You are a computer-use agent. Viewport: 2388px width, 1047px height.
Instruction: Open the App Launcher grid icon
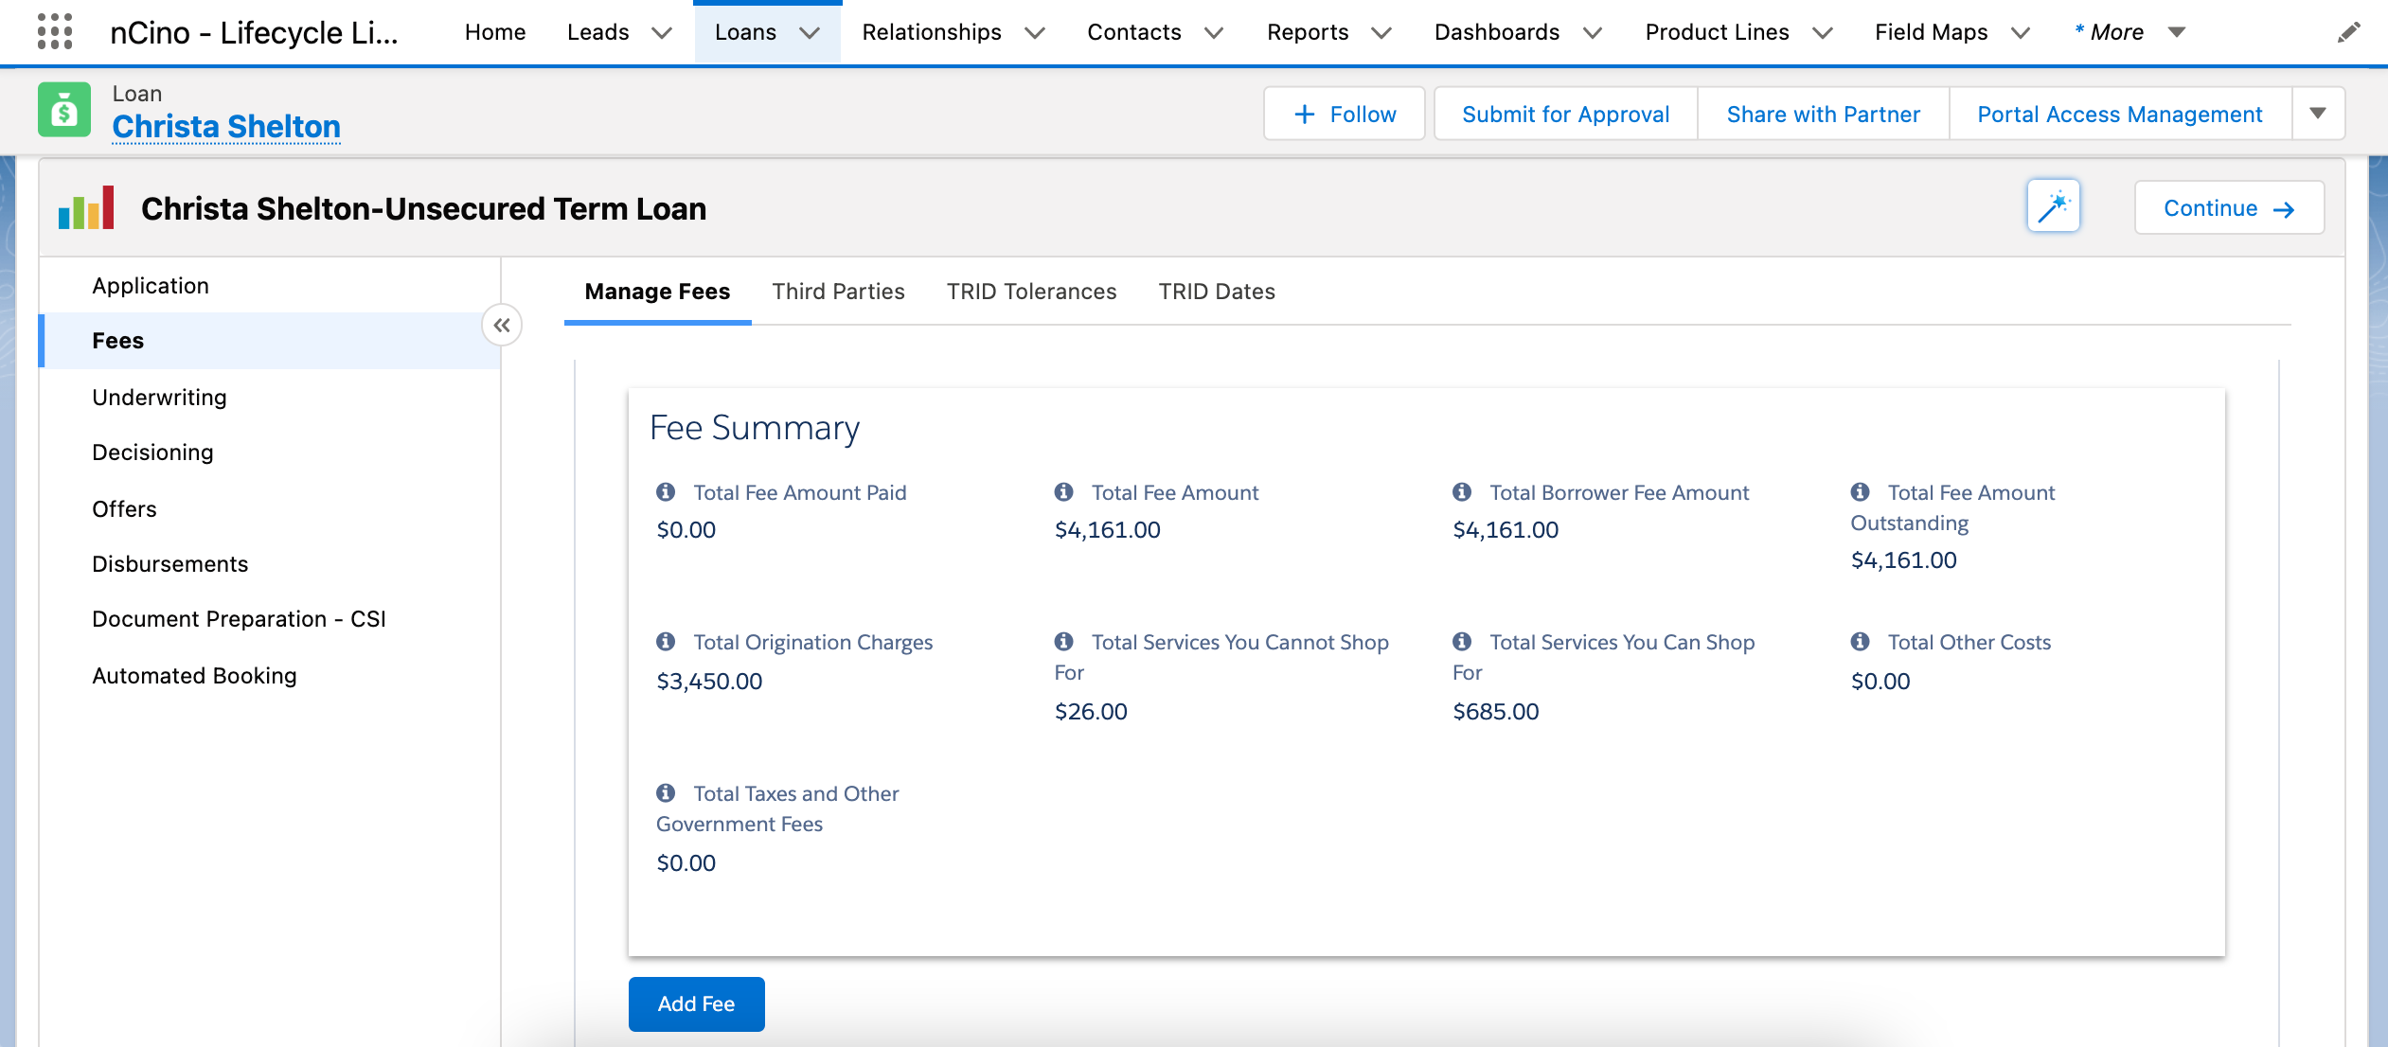click(x=54, y=31)
